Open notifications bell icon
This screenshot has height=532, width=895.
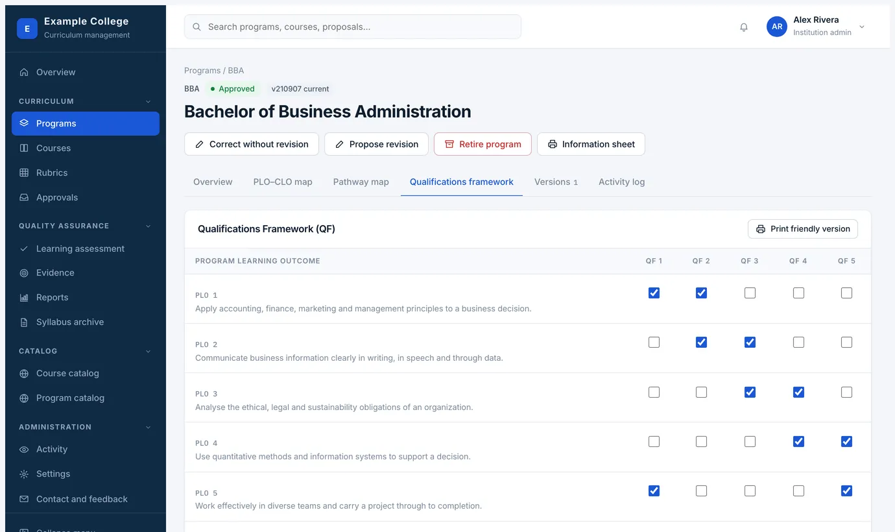coord(744,27)
